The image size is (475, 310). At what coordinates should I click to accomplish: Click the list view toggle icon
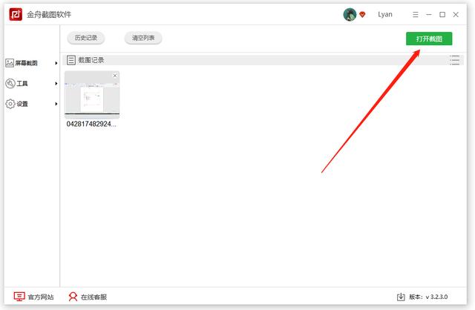[x=454, y=60]
